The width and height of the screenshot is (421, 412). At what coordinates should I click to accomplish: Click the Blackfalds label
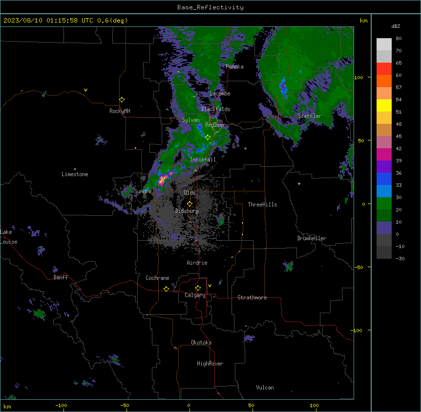pyautogui.click(x=215, y=109)
